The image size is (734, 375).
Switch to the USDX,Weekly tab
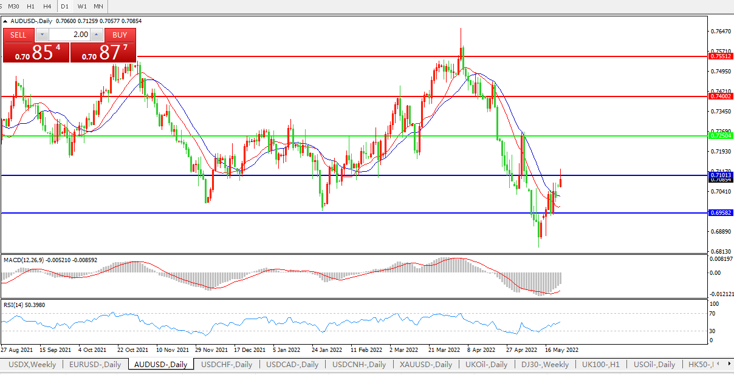point(32,365)
